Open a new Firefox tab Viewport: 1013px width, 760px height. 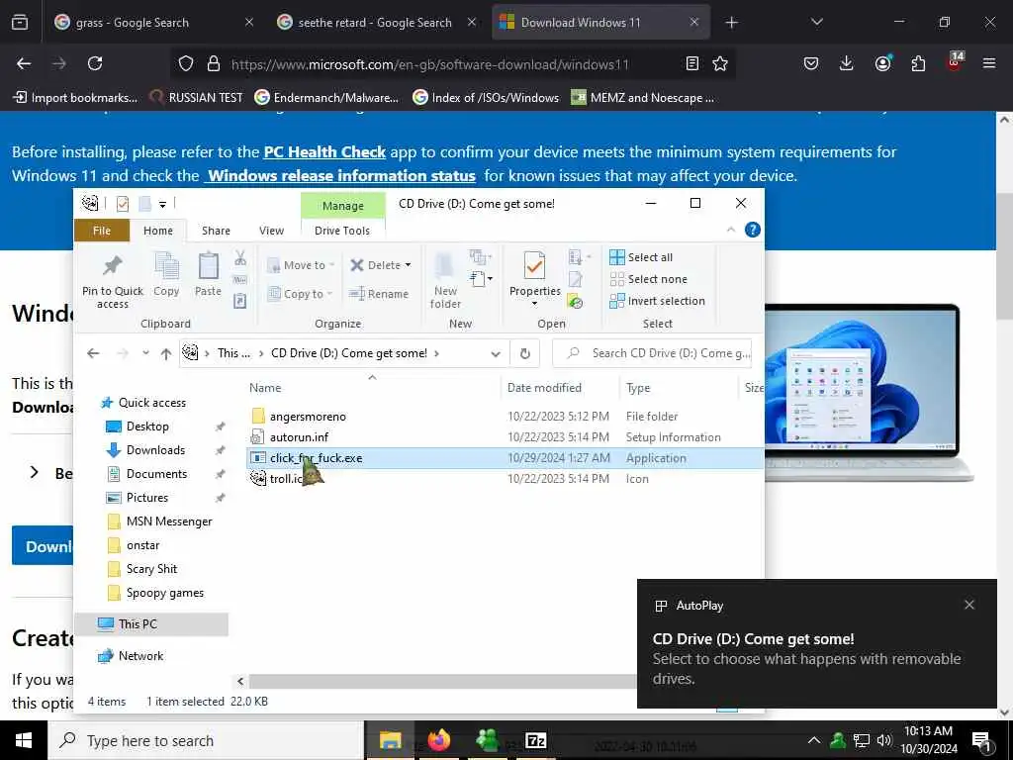point(731,23)
